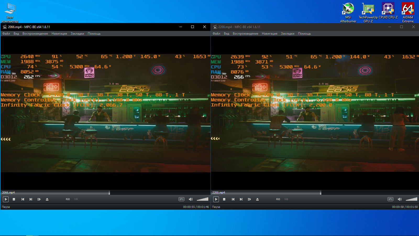Play the 2200.mp4 video

pyautogui.click(x=216, y=199)
